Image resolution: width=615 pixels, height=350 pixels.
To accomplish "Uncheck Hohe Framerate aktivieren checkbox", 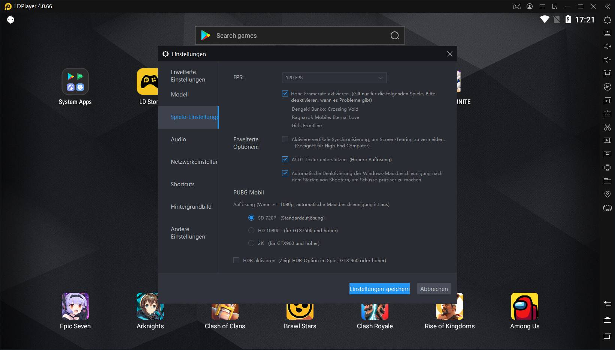I will [x=285, y=93].
